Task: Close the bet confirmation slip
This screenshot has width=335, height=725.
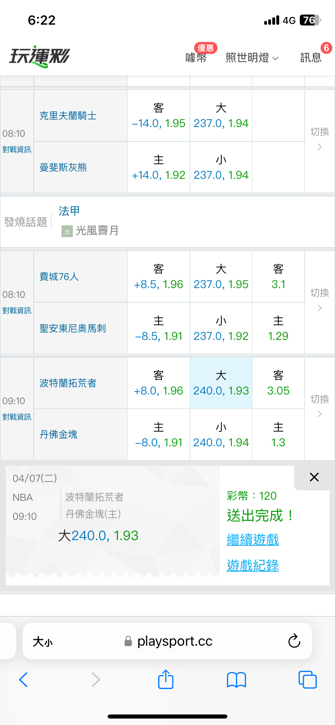Action: coord(314,477)
